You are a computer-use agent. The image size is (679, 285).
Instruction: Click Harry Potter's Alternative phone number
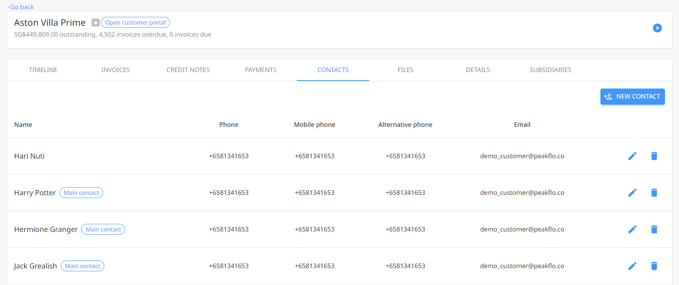click(405, 193)
